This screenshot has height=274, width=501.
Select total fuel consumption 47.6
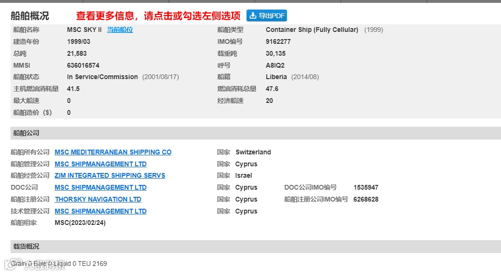coord(272,89)
